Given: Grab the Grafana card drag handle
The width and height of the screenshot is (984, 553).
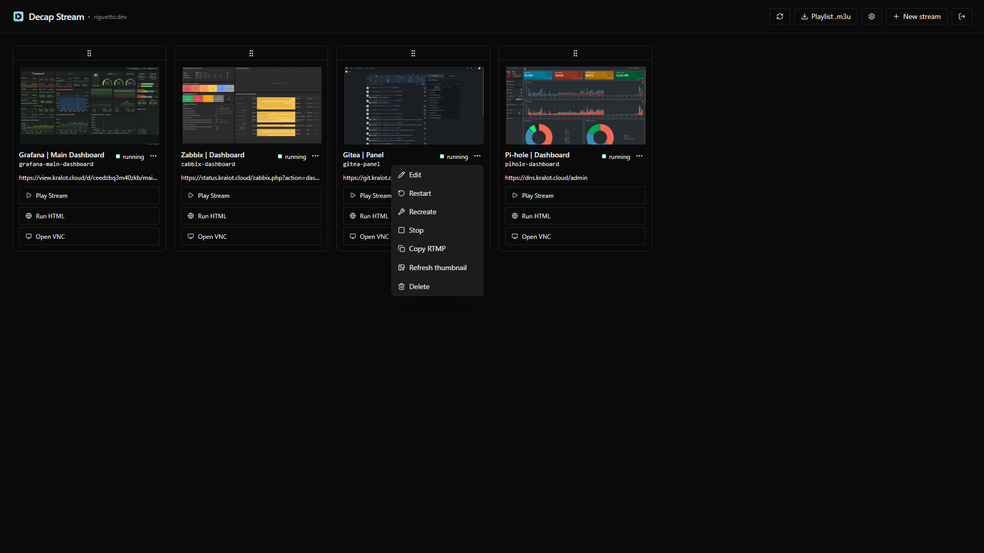Looking at the screenshot, I should [x=89, y=53].
